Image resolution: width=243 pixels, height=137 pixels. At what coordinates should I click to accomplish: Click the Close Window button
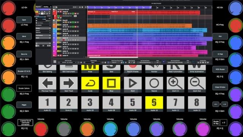tap(220, 87)
